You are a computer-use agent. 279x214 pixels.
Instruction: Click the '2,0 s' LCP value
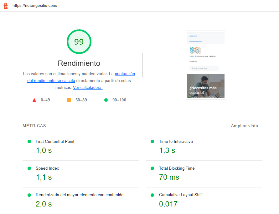click(x=44, y=204)
